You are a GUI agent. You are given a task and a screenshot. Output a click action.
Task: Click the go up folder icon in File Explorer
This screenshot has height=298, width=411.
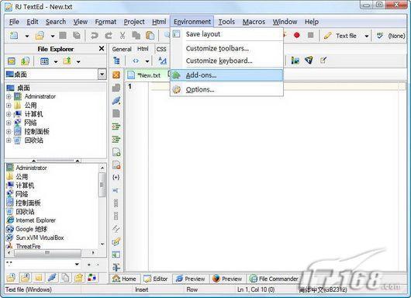tap(67, 61)
